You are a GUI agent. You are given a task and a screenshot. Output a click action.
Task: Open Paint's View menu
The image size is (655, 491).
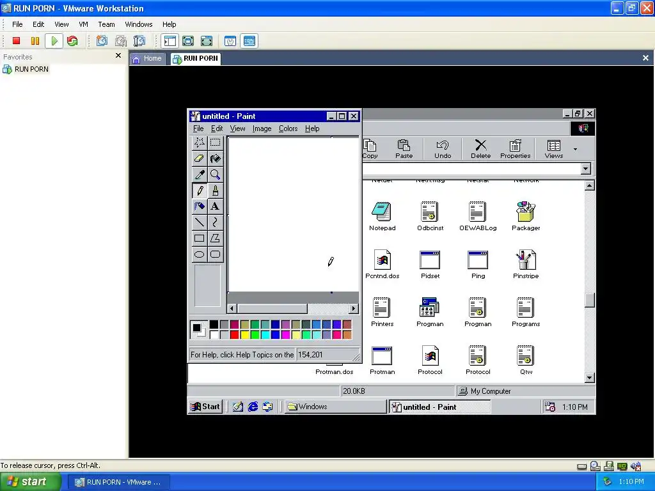click(x=238, y=129)
